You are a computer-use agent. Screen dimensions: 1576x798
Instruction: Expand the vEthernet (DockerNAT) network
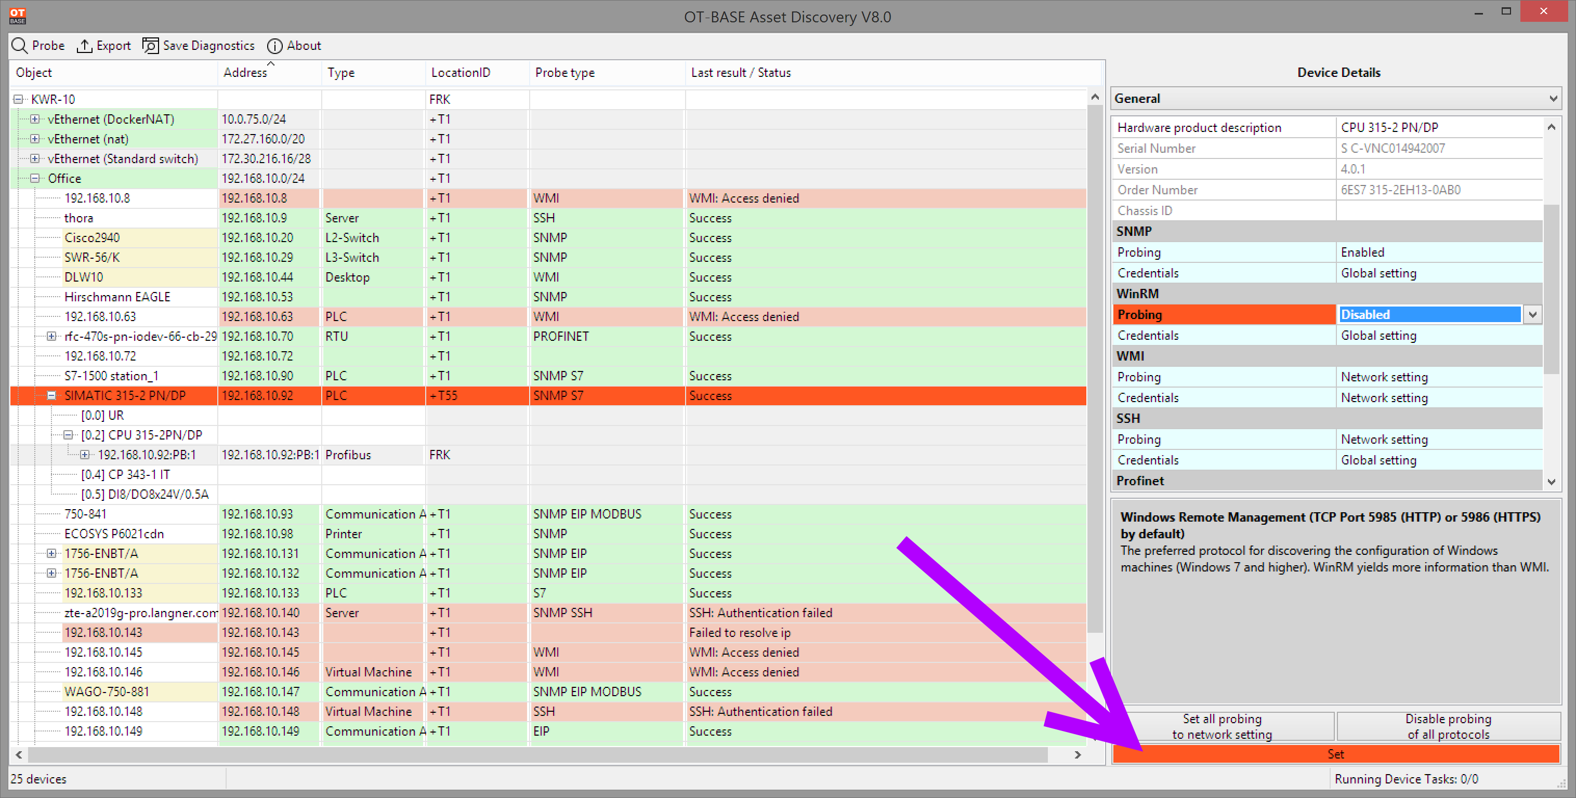point(35,119)
